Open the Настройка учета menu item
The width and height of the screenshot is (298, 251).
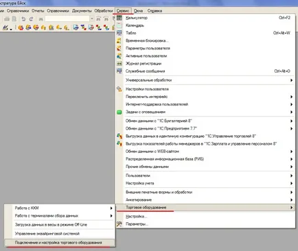[205, 183]
